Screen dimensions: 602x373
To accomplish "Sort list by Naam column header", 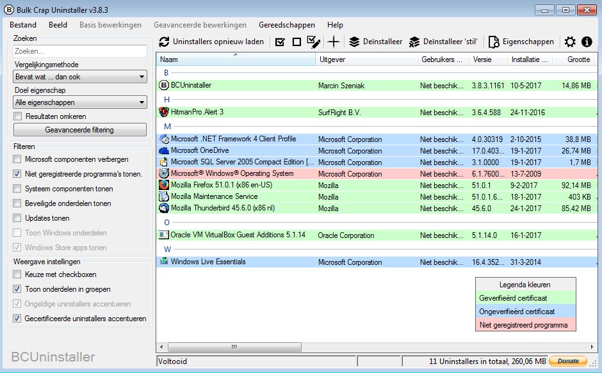I will click(236, 60).
